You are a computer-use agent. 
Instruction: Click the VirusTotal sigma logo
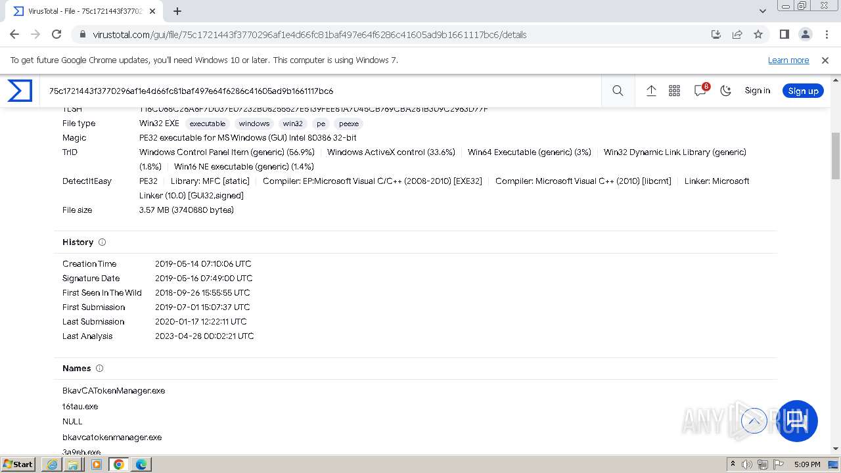(20, 91)
